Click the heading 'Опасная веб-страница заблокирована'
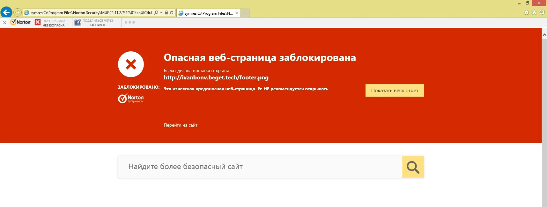This screenshot has width=547, height=207. [260, 57]
